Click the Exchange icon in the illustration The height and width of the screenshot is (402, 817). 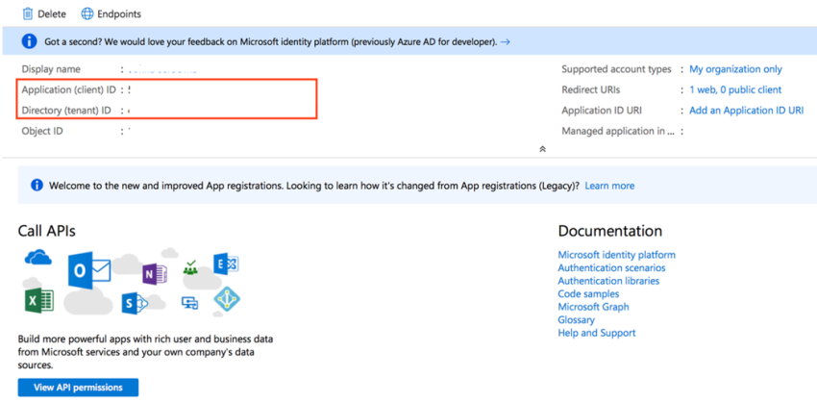(x=226, y=264)
